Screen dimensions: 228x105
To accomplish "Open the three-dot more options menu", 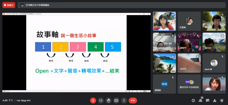I will click(x=124, y=100).
